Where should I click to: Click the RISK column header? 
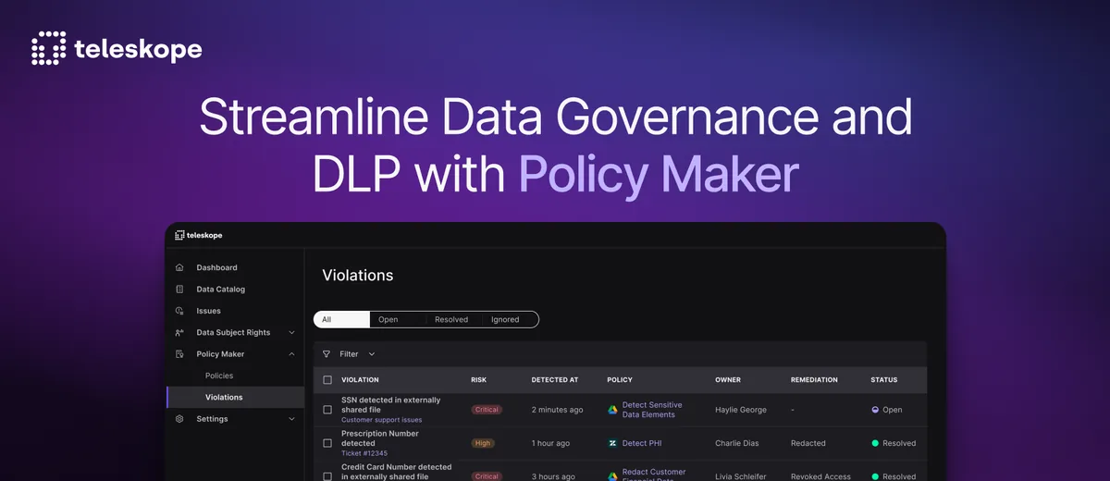click(478, 380)
